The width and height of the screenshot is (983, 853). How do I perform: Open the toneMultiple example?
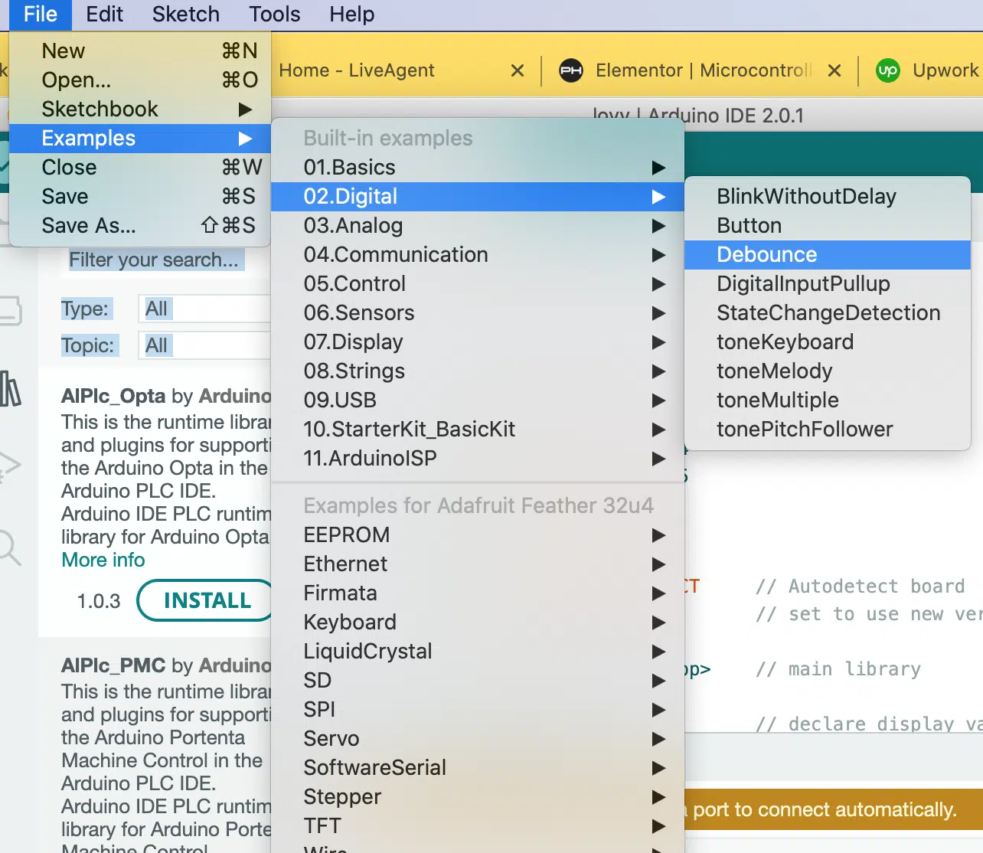[x=828, y=400]
